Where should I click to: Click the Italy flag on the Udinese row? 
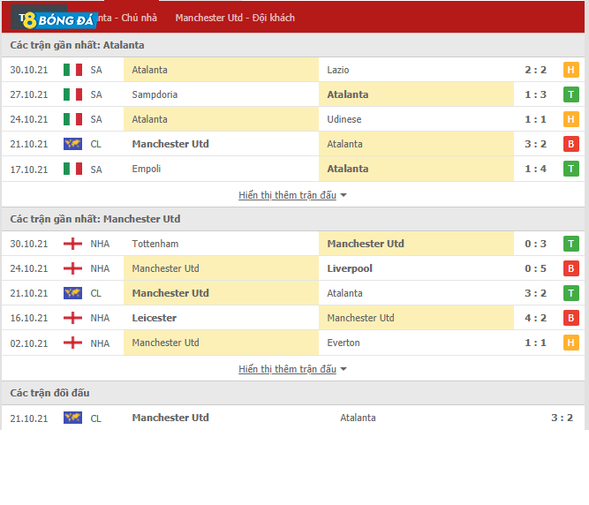click(72, 119)
